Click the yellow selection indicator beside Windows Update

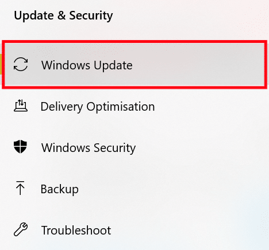[x=1, y=64]
